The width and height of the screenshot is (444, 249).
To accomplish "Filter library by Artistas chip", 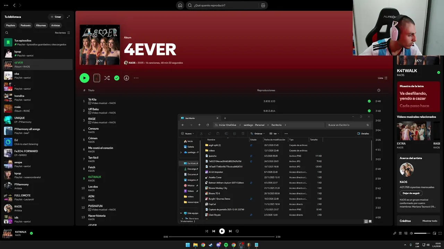I will click(55, 25).
